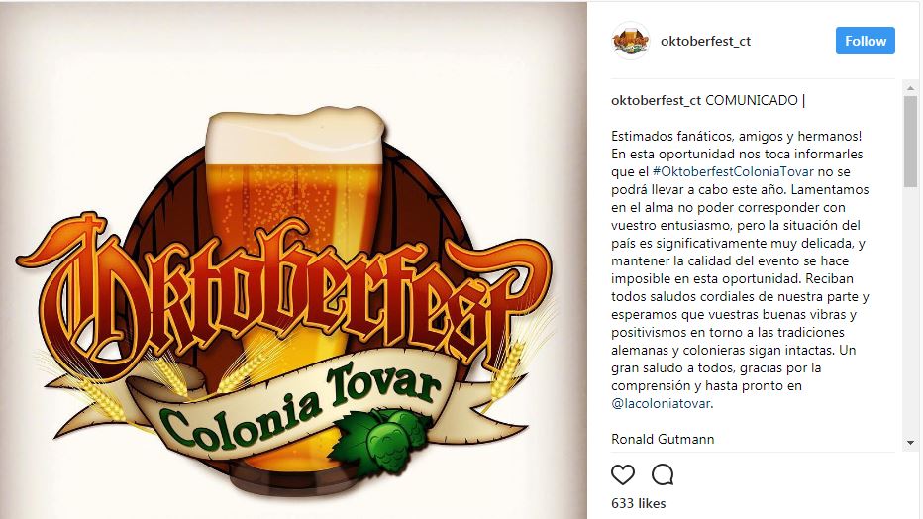
Task: Click oktoberfest_ct username before COMUNICADO
Action: [x=656, y=101]
